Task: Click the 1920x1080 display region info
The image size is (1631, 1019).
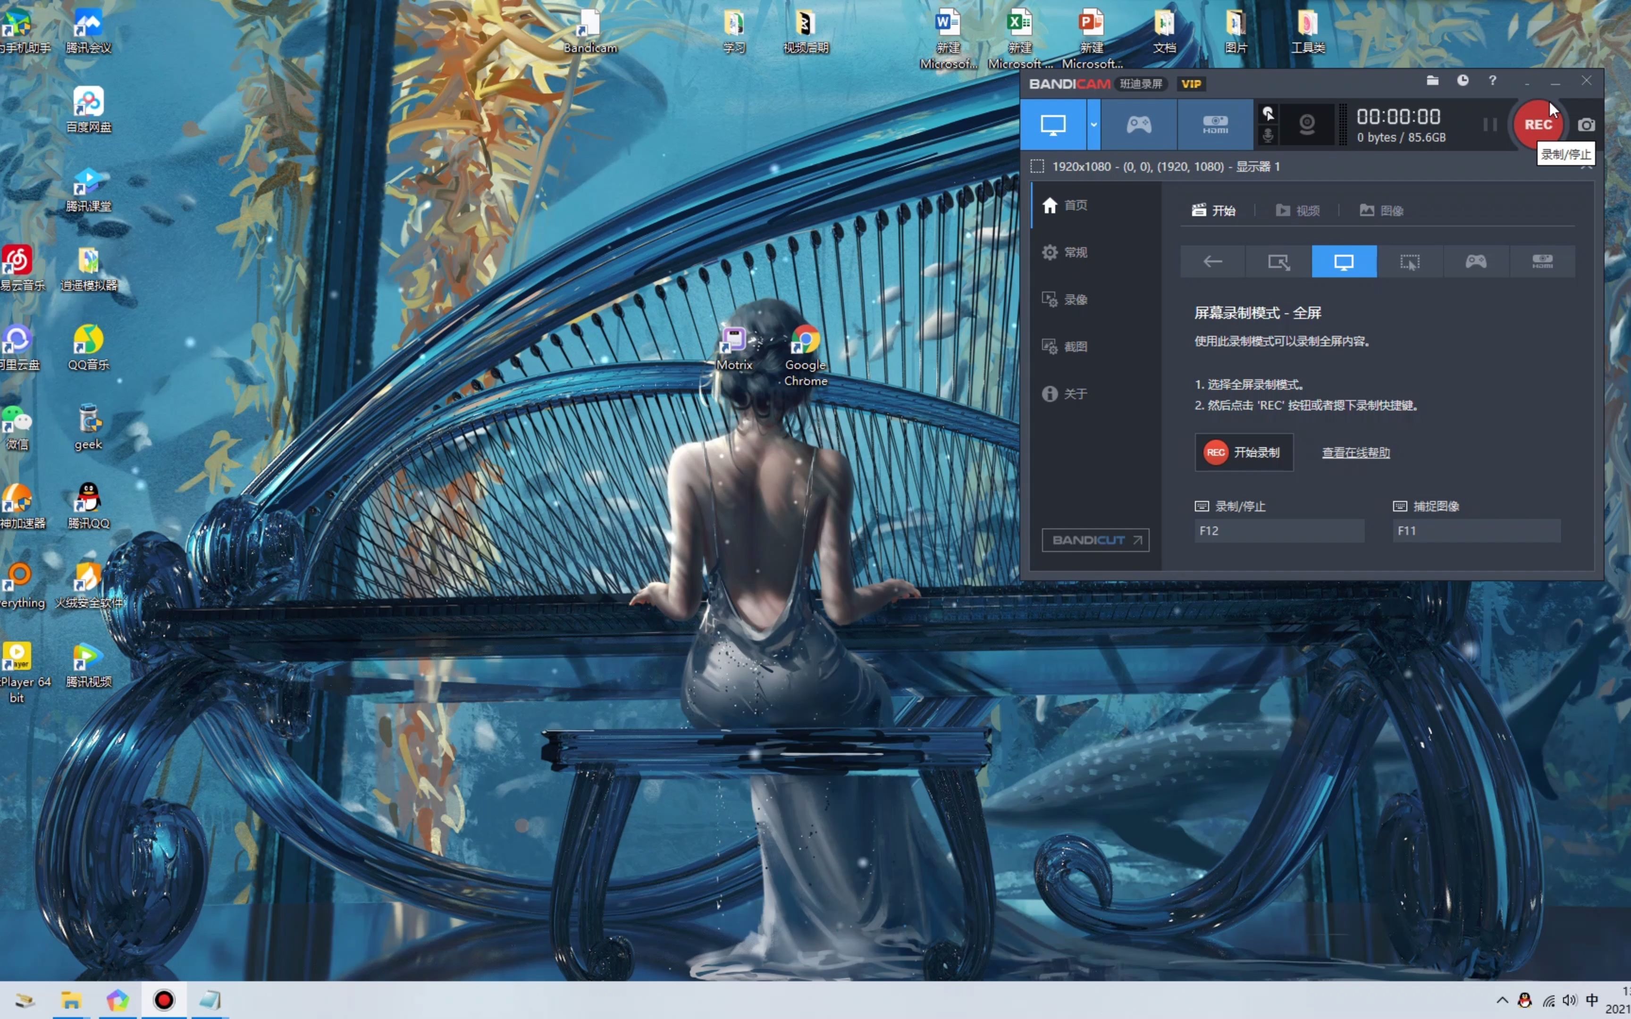Action: 1166,167
